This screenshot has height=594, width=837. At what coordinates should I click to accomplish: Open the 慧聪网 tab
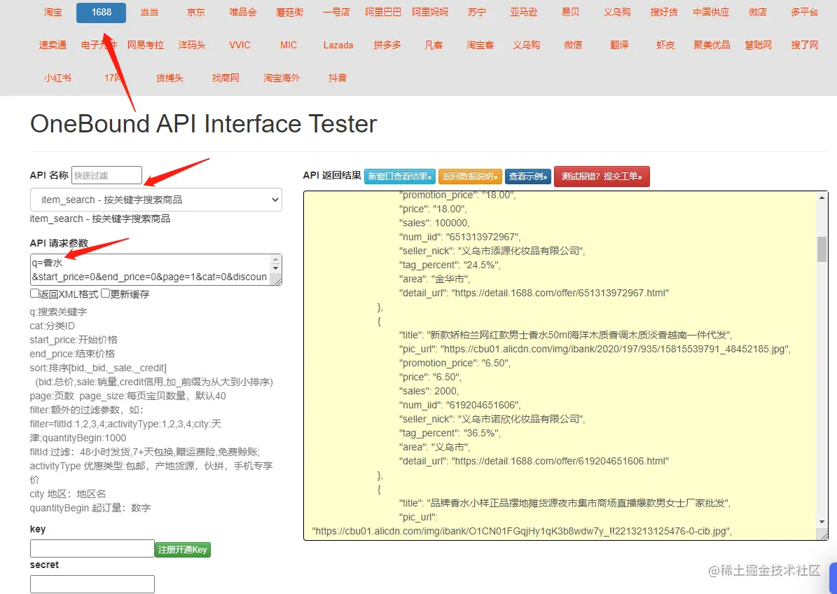pyautogui.click(x=759, y=46)
